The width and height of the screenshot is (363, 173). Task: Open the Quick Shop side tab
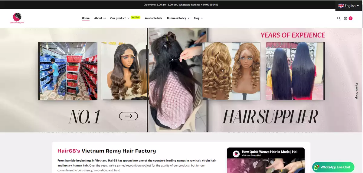356,91
